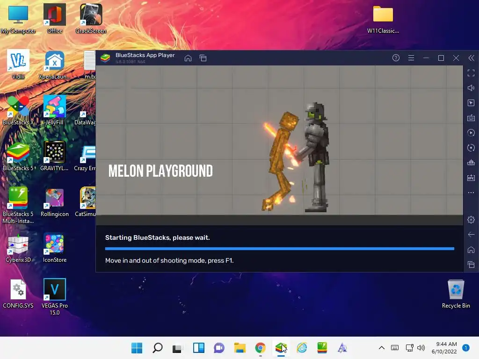Click system tray speaker volume icon
This screenshot has width=479, height=359.
click(x=421, y=348)
